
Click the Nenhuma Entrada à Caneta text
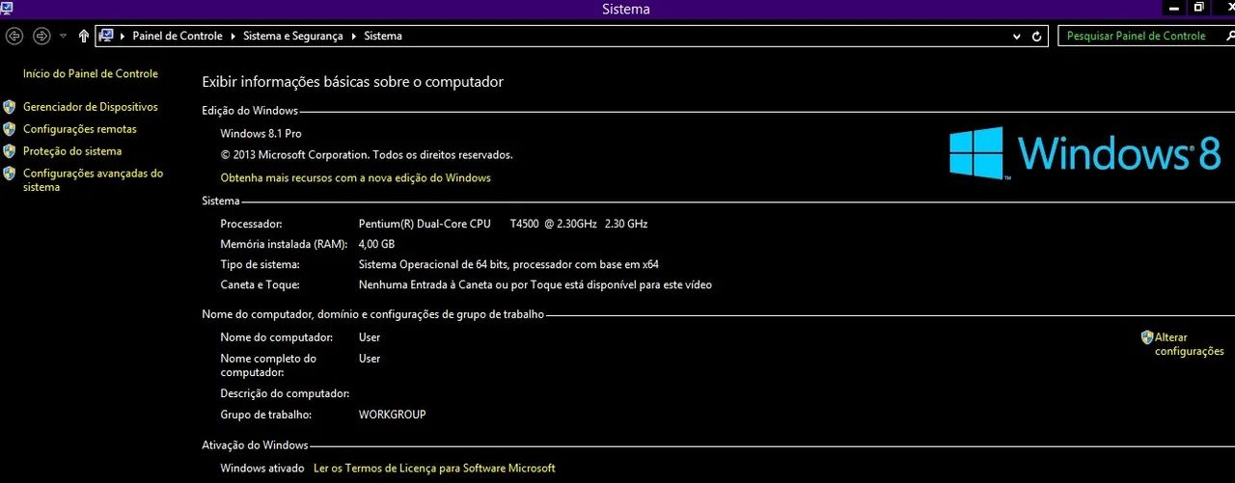coord(535,284)
